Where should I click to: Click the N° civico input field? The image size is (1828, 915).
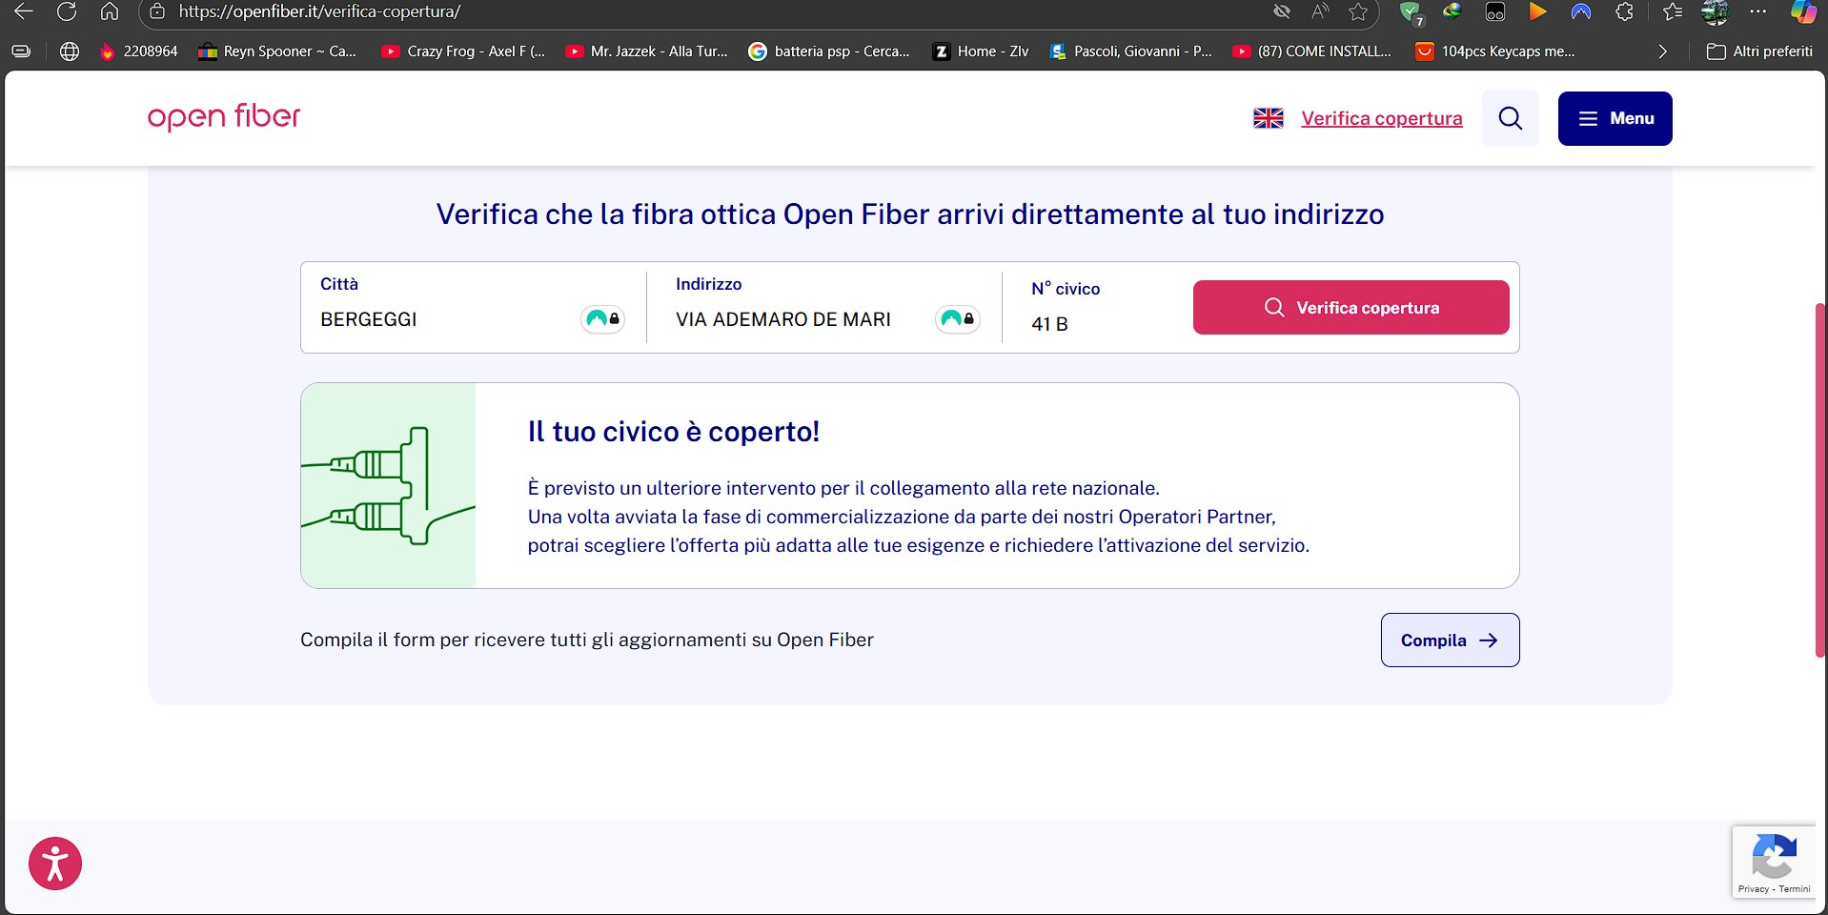[1096, 324]
